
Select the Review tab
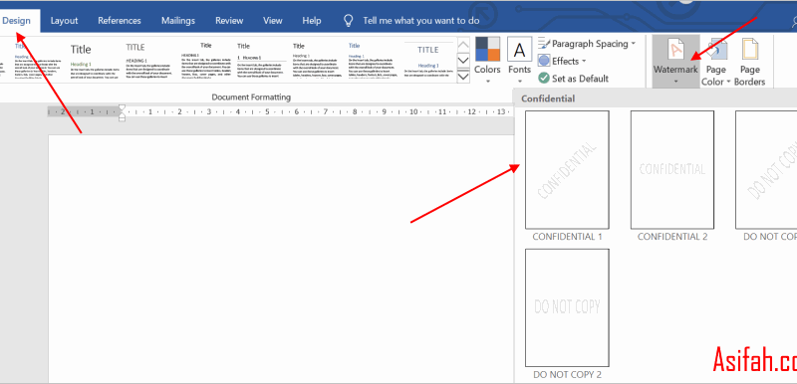(x=229, y=21)
